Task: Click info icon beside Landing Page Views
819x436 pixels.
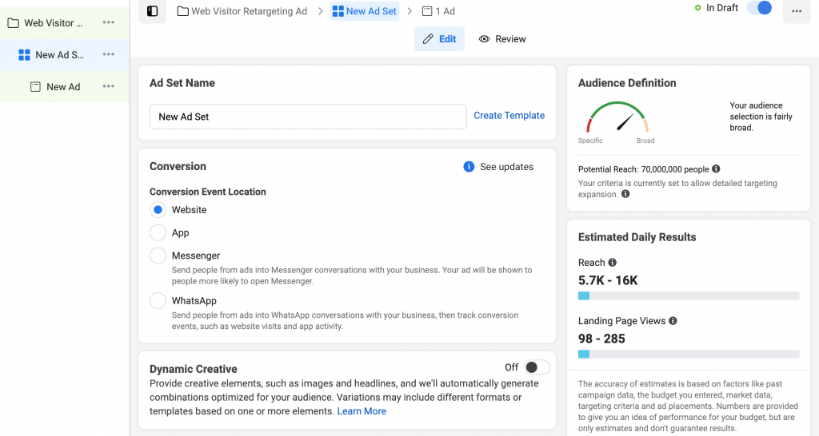Action: pyautogui.click(x=673, y=321)
